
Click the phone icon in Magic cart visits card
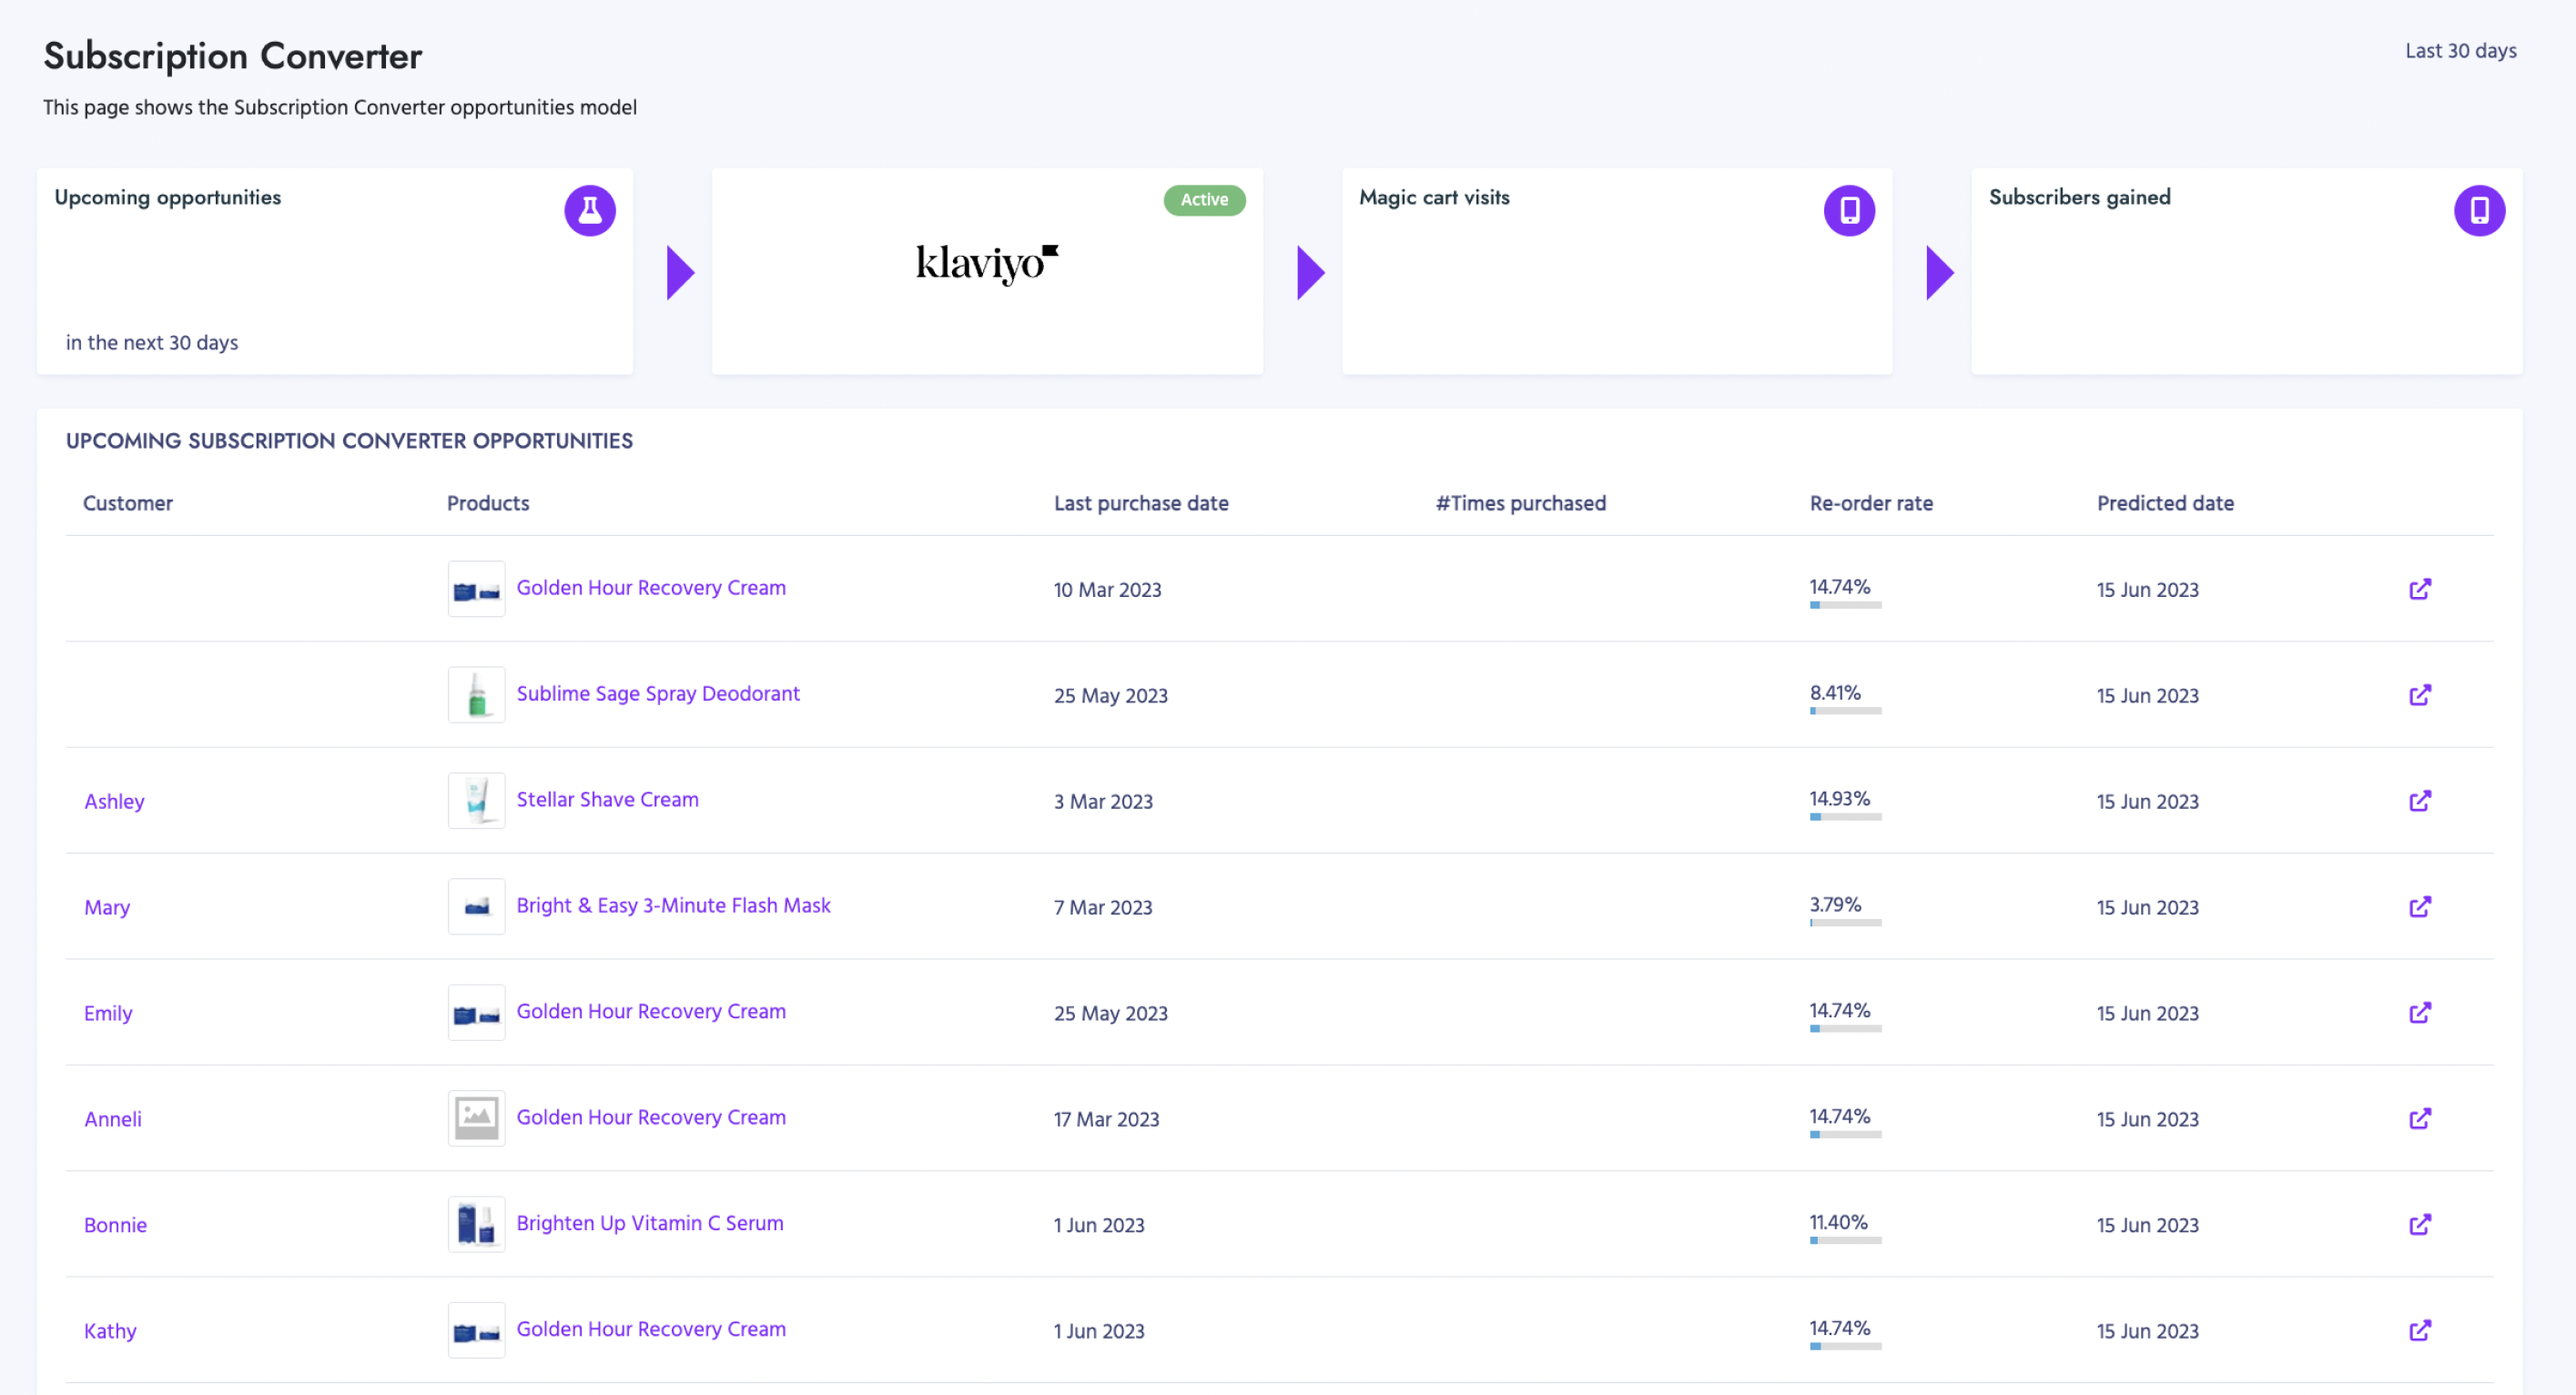point(1849,210)
